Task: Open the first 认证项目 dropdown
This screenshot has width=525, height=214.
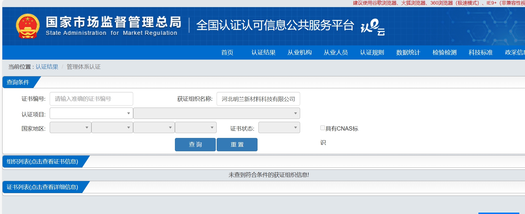Action: point(91,113)
